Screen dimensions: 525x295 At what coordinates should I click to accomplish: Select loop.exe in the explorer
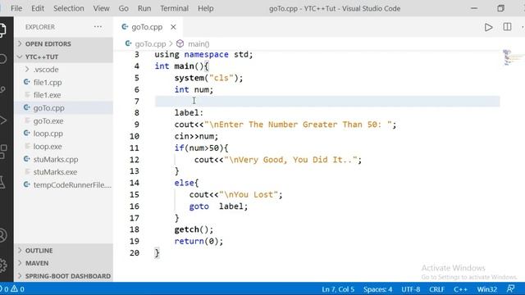point(64,147)
